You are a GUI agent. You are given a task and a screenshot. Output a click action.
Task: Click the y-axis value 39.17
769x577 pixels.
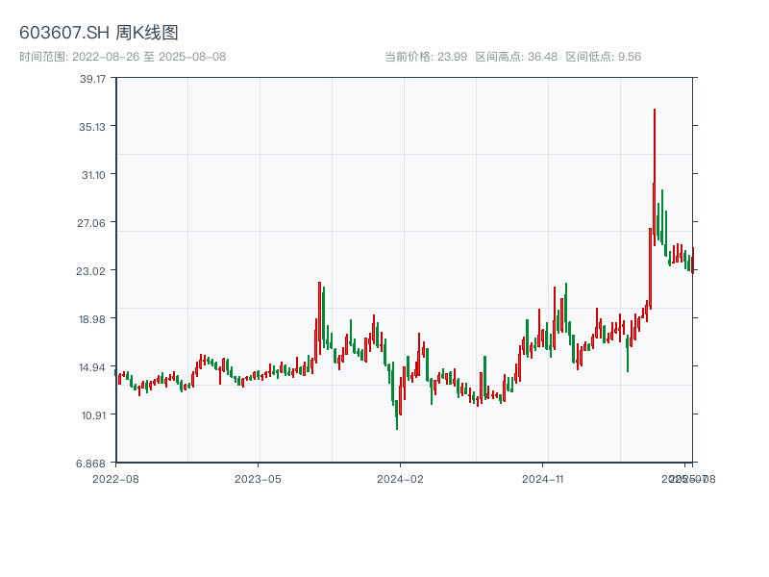[92, 79]
